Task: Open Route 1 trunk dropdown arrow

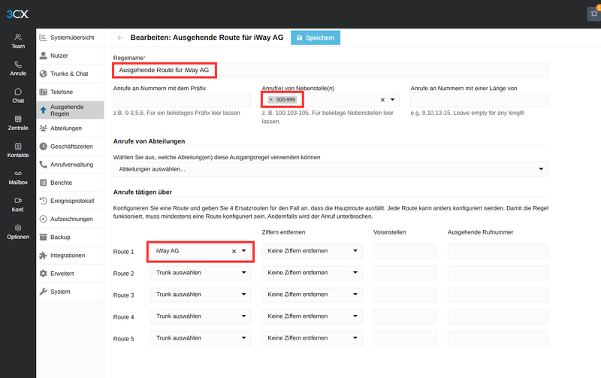Action: pos(243,251)
